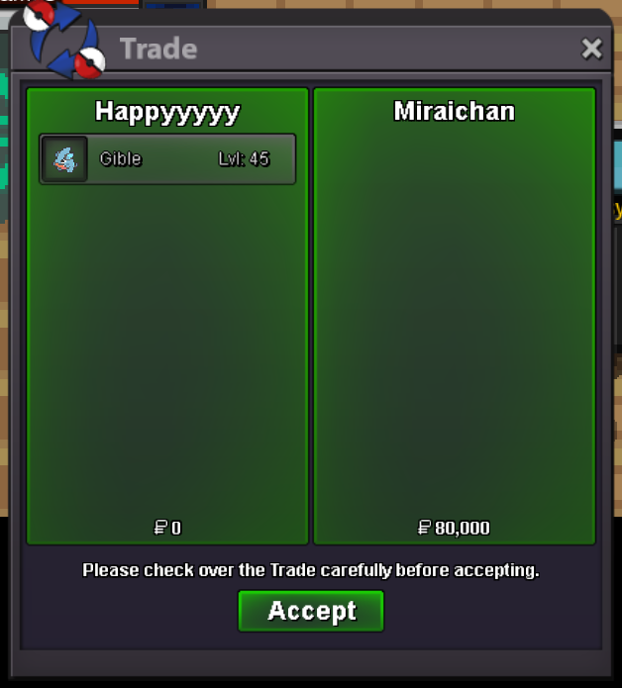Viewport: 622px width, 688px height.
Task: Click the Gible name label
Action: coord(121,158)
